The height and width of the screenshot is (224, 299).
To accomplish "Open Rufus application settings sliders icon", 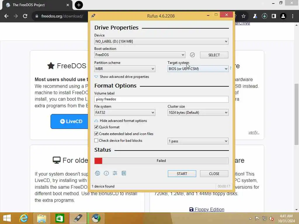I will (x=115, y=173).
